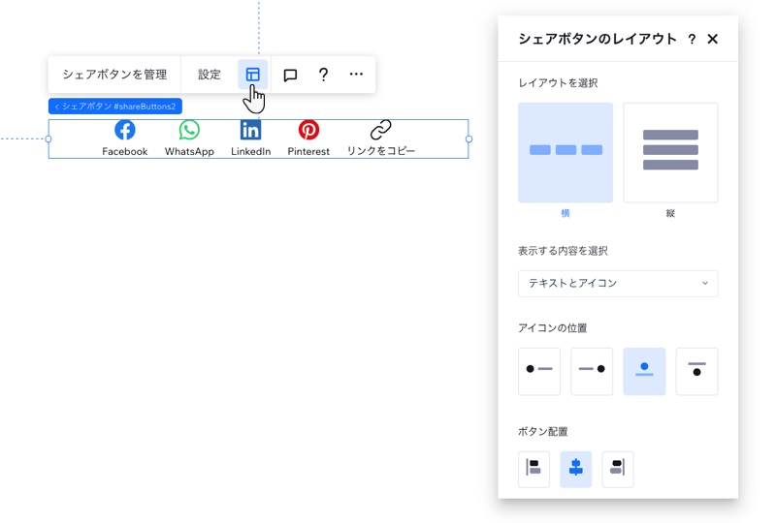Select the horizontal 横 layout thumbnail
Viewport: 776px width, 523px height.
coord(566,153)
